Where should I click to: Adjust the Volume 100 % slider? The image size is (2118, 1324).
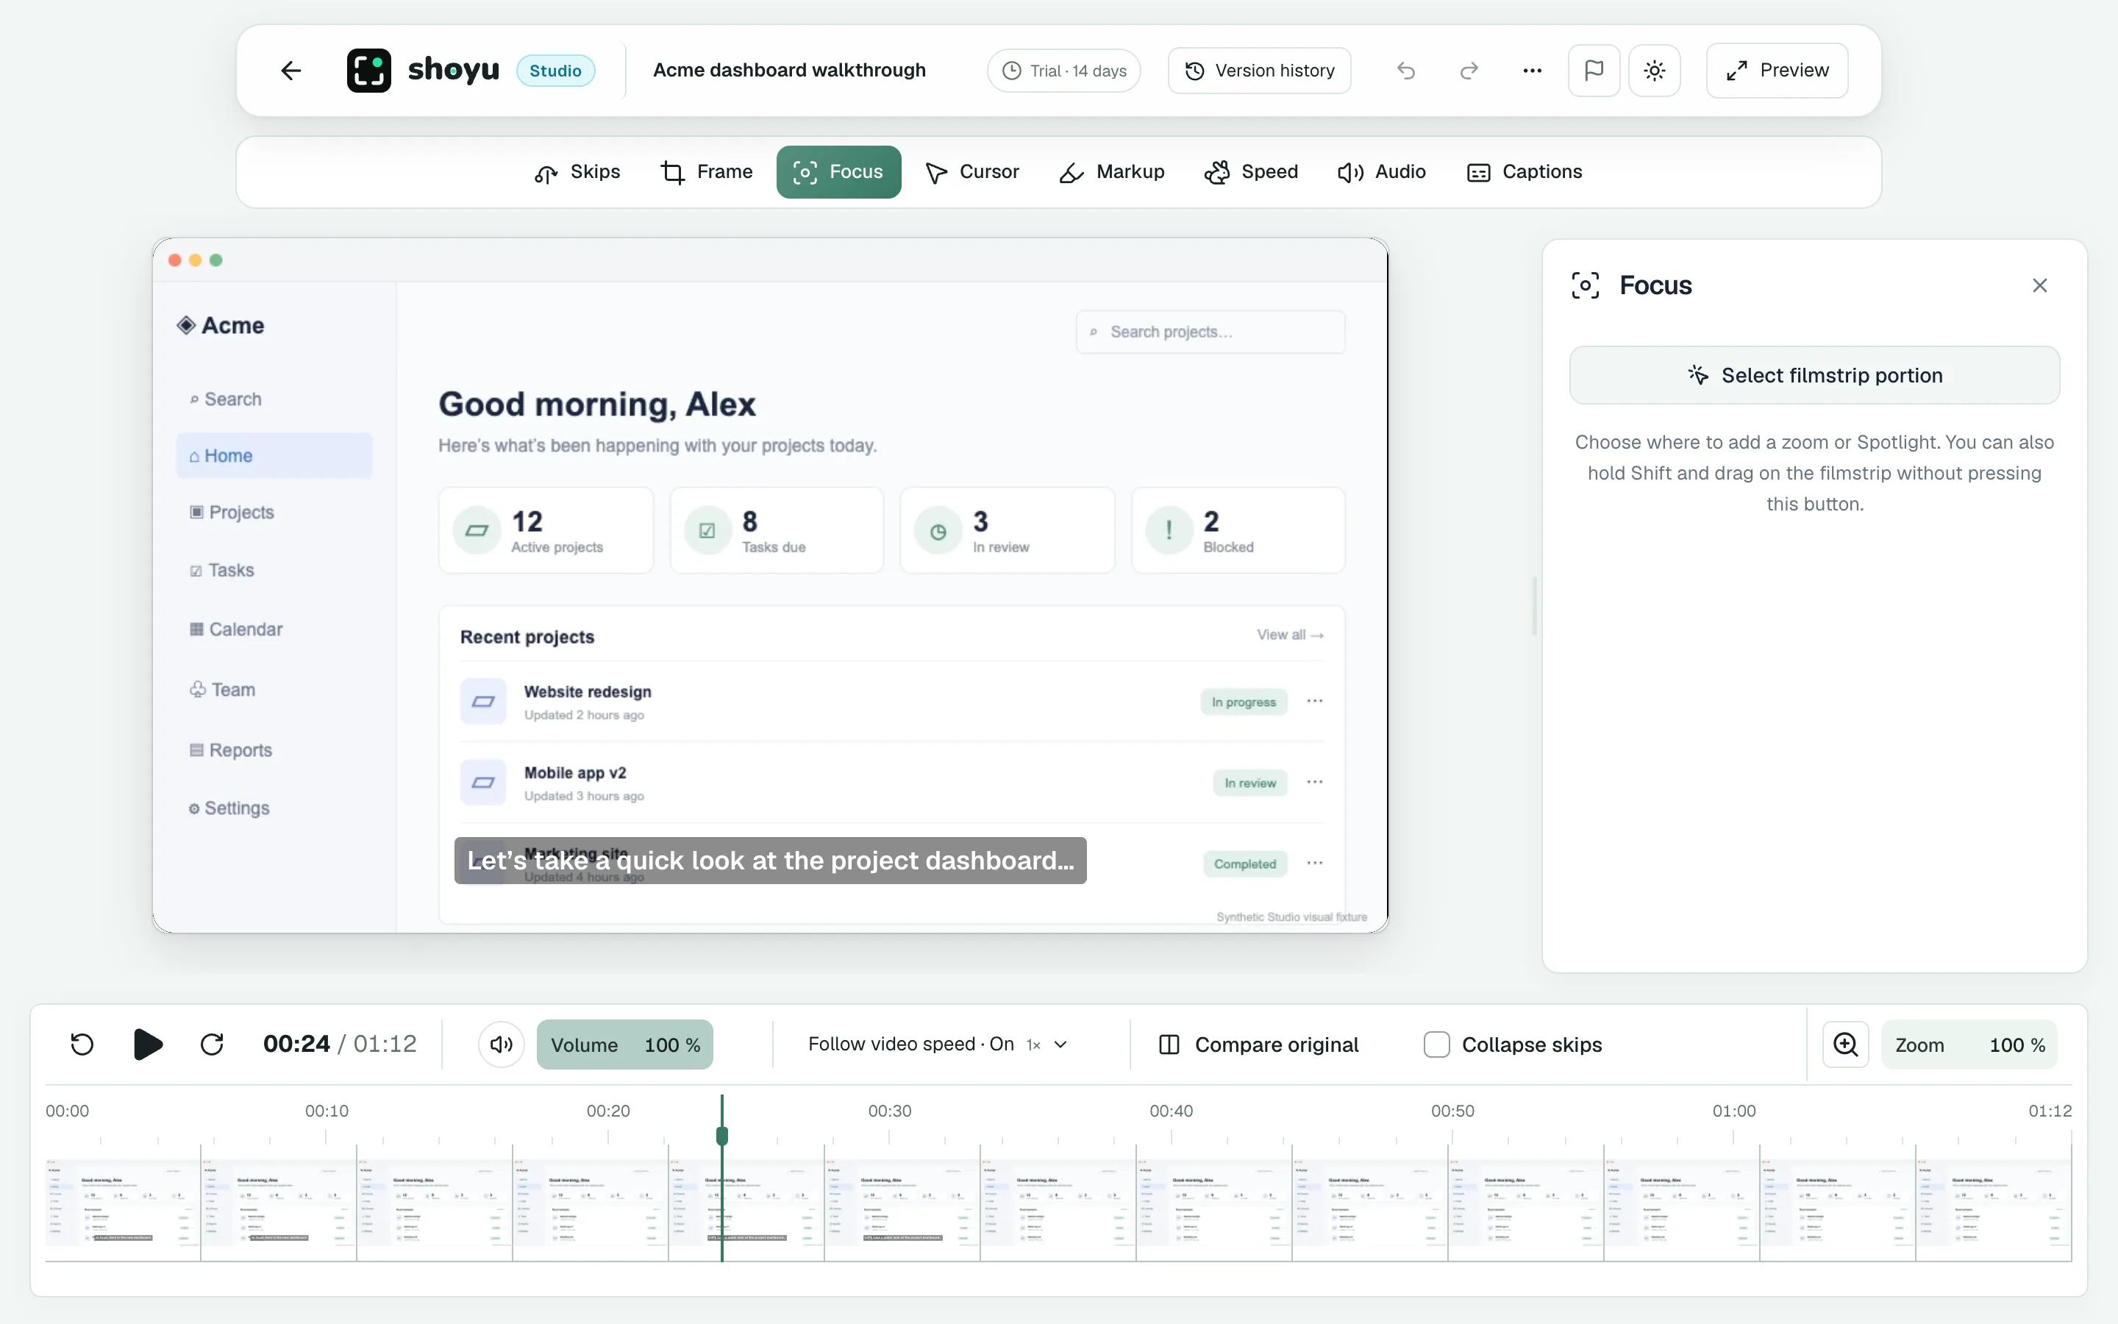[625, 1044]
